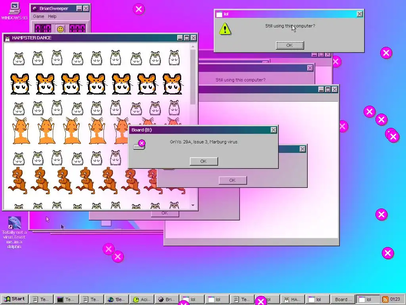Click HAMPSTER DANCE scrollbar down arrow

point(193,205)
